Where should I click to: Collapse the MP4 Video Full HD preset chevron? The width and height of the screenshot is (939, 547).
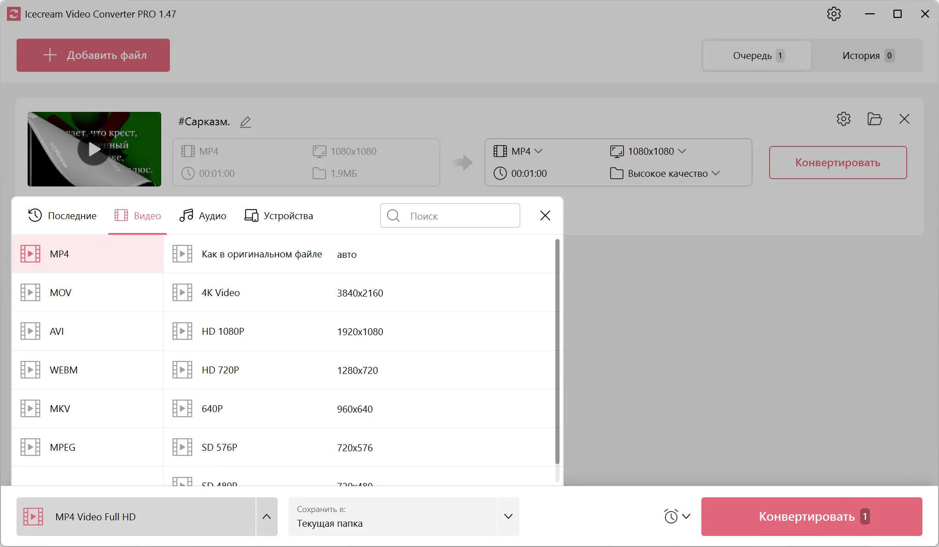pos(267,517)
